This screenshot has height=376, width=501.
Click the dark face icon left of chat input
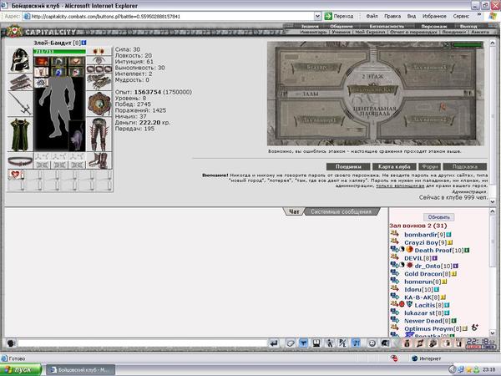point(11,343)
